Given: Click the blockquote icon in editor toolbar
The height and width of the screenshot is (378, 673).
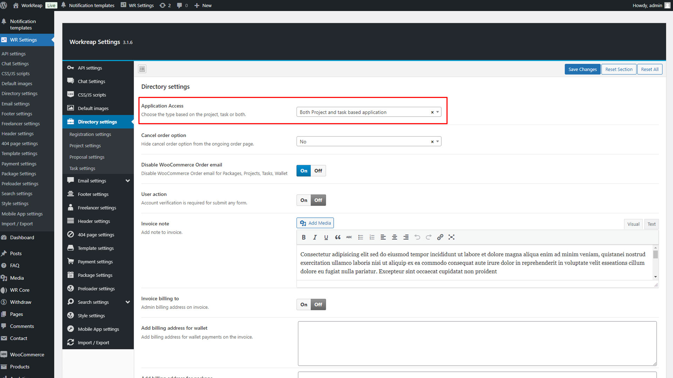Looking at the screenshot, I should [x=338, y=237].
